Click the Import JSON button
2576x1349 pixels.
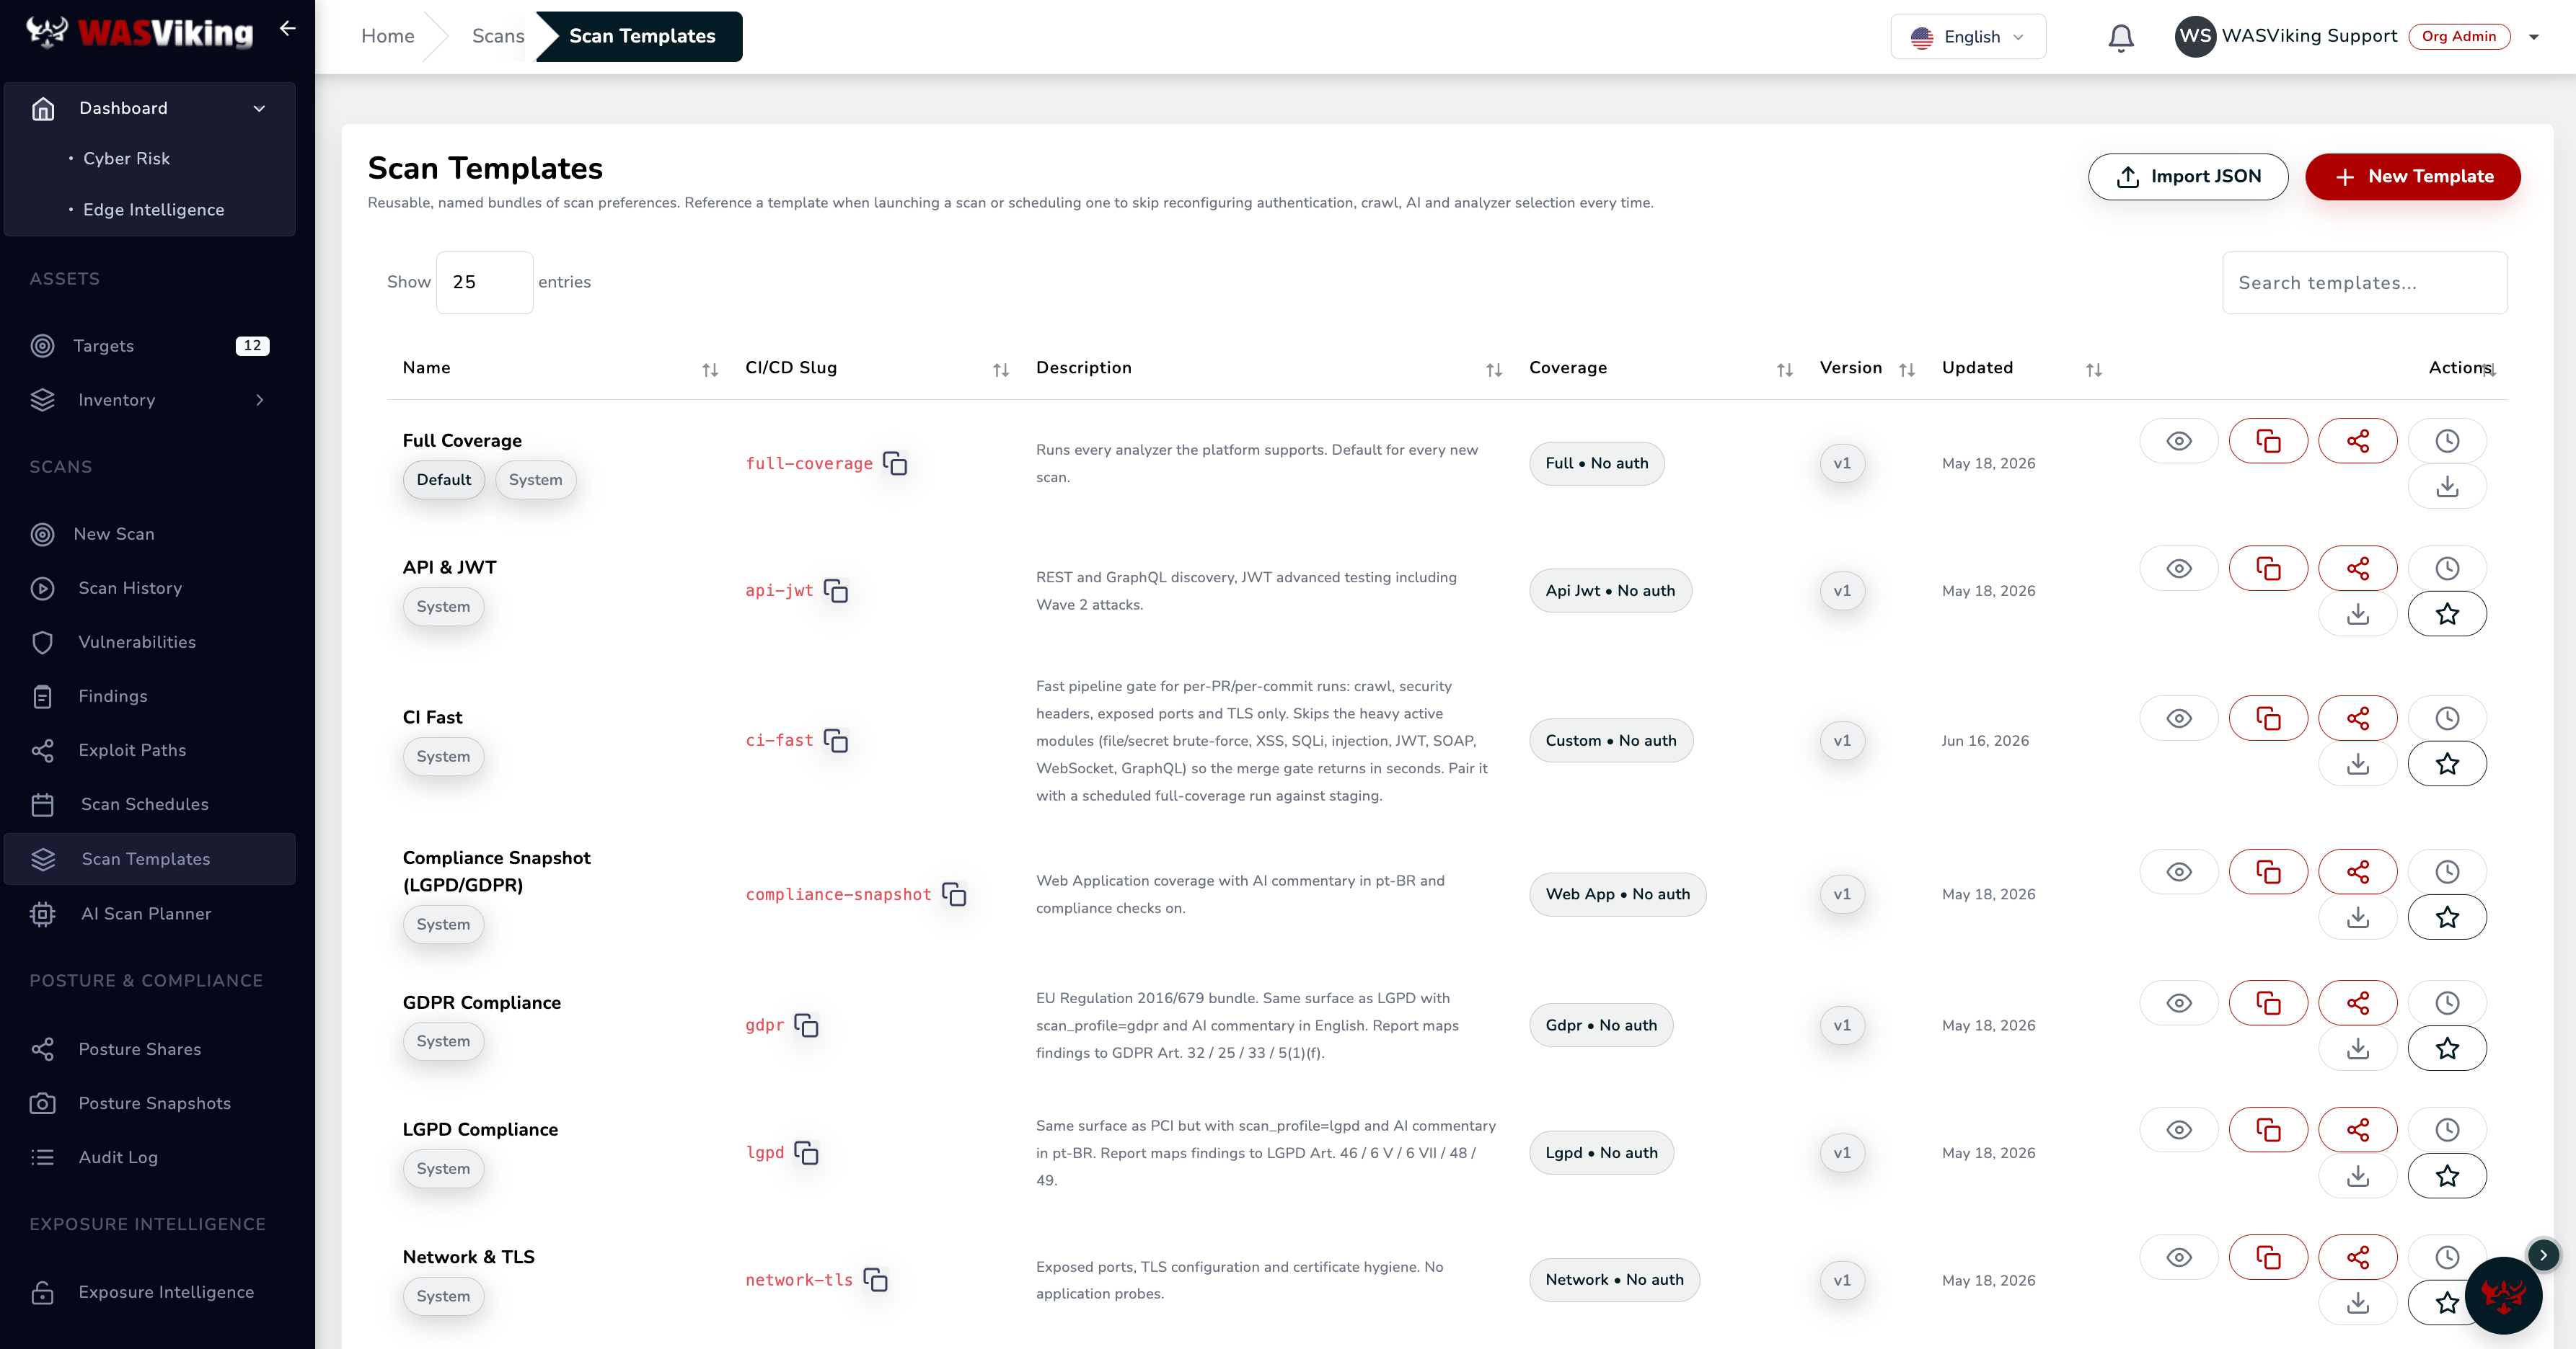point(2188,177)
